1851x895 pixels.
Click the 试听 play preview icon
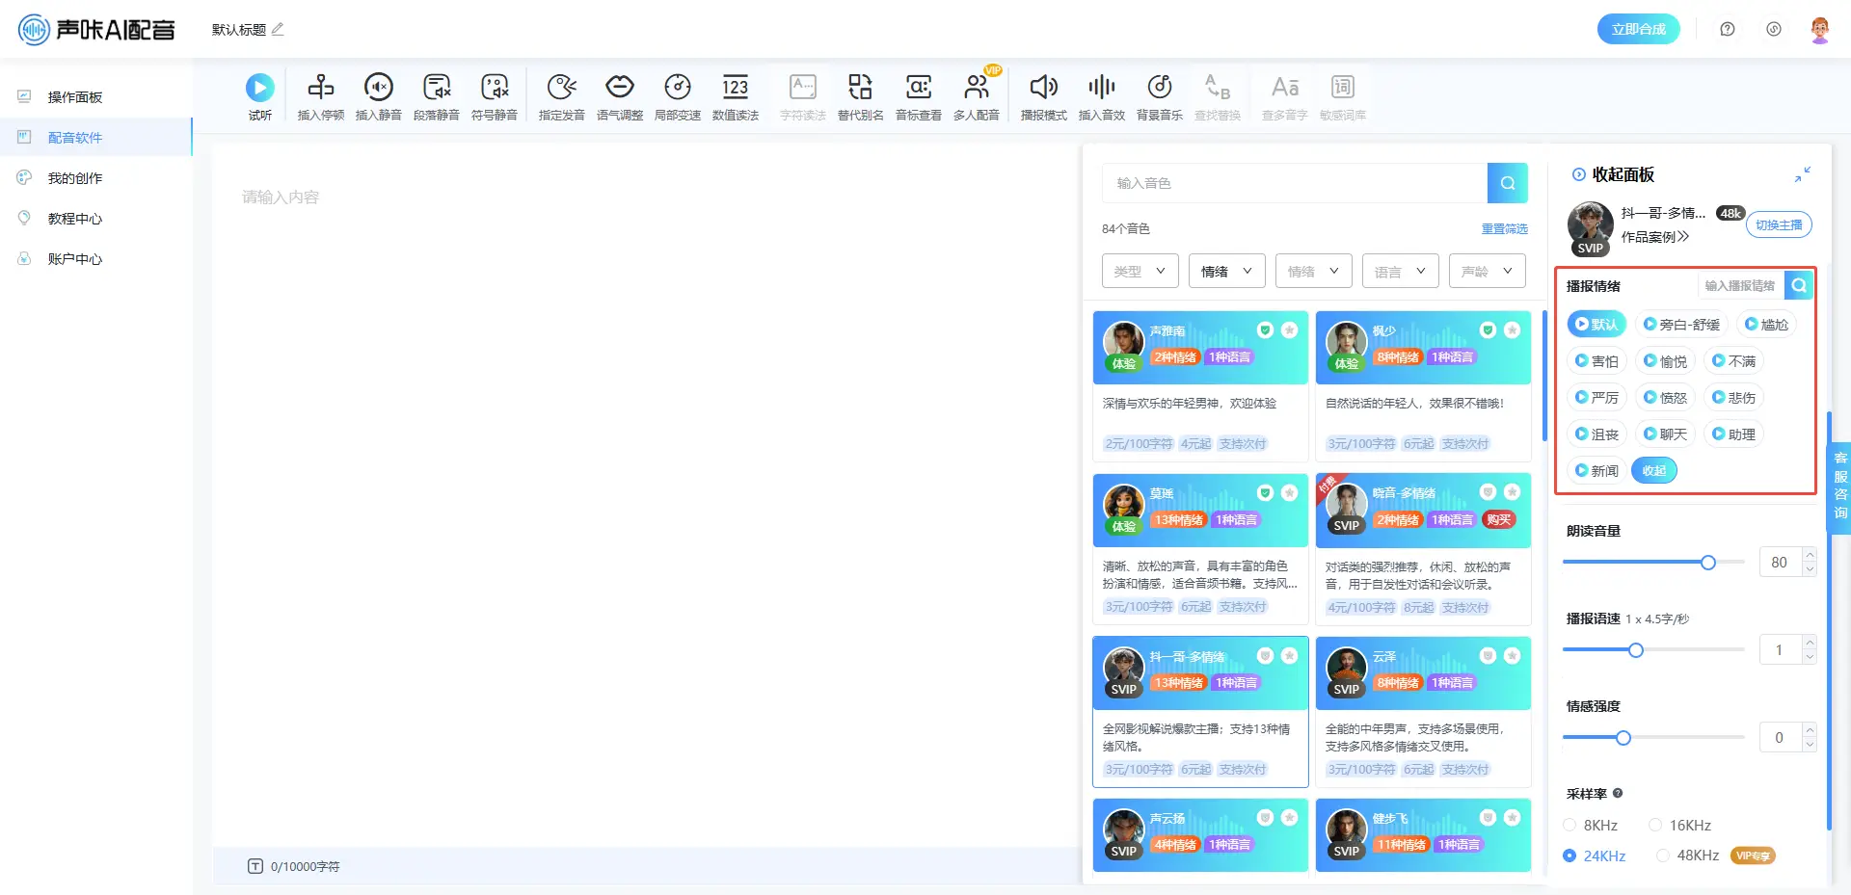259,89
